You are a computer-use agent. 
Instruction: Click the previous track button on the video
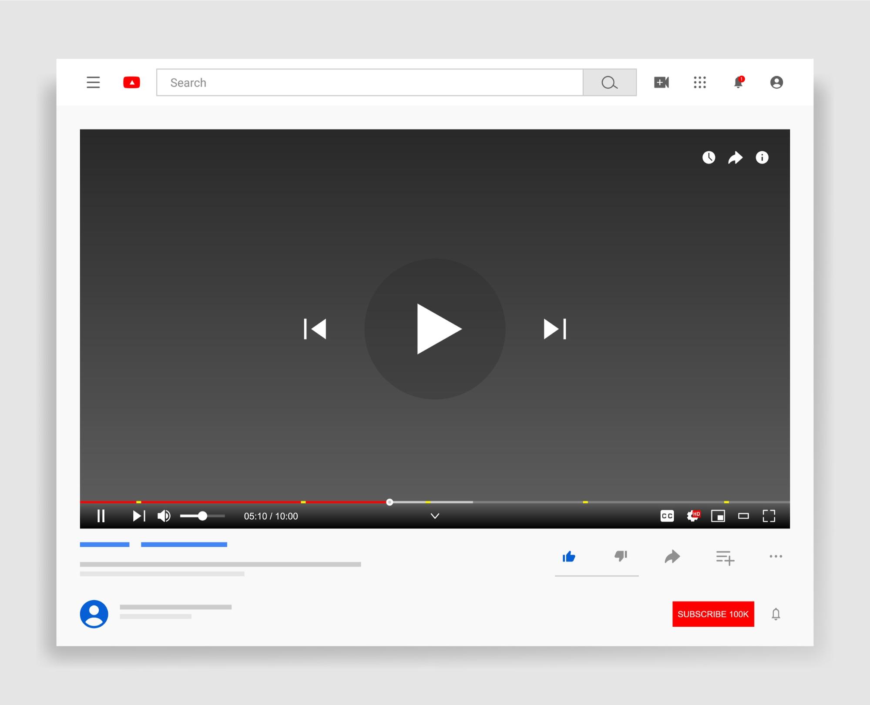(x=315, y=329)
